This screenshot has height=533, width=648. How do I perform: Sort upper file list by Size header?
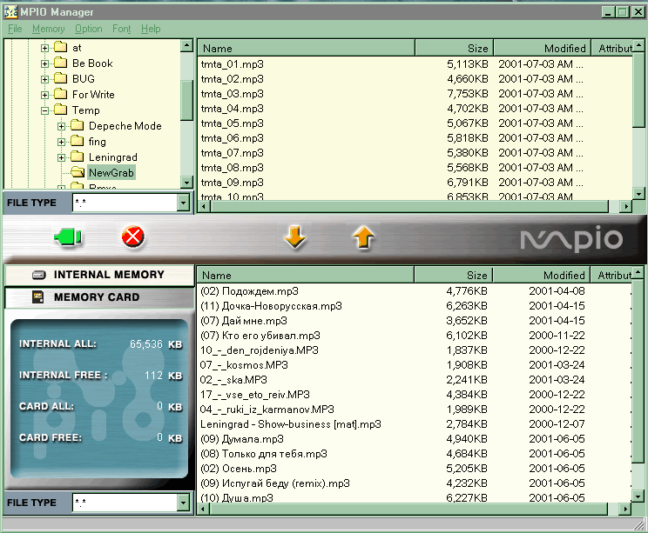(x=454, y=49)
